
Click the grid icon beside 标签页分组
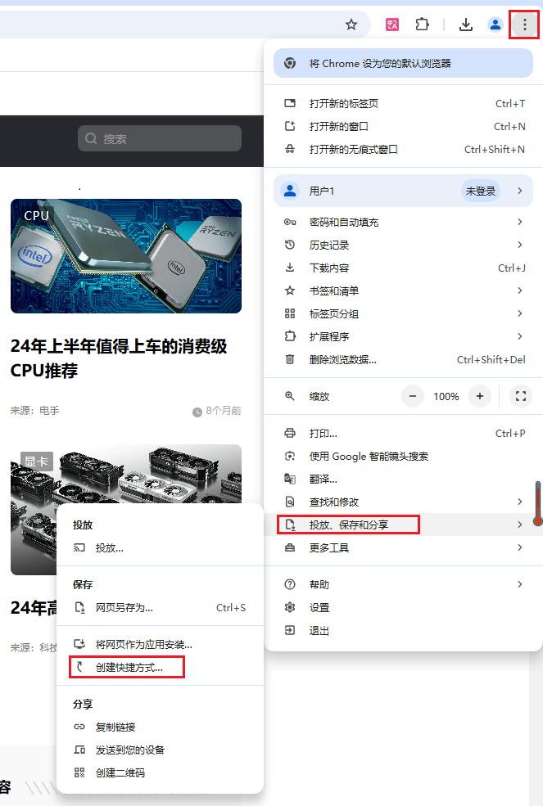[x=290, y=313]
